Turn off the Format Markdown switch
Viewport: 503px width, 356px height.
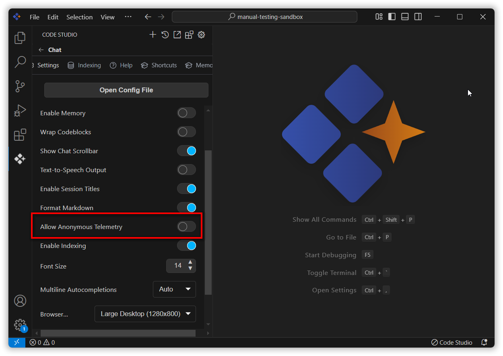pyautogui.click(x=186, y=208)
